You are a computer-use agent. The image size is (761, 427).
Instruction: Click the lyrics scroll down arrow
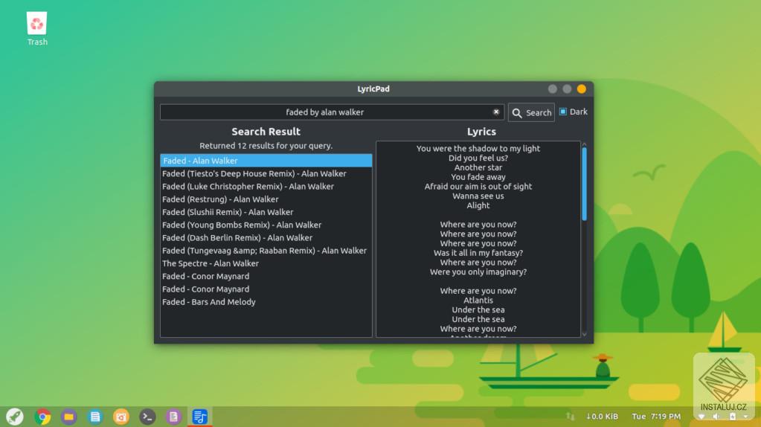coord(584,334)
